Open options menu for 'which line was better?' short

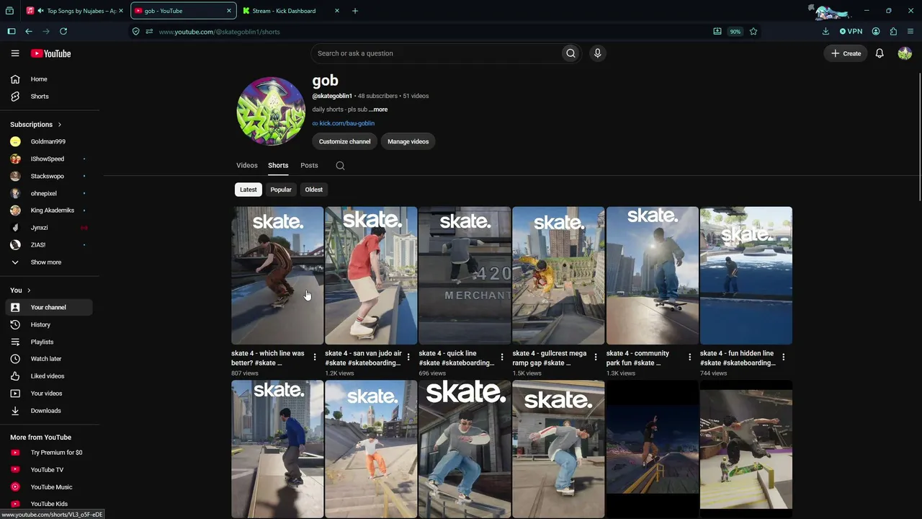click(315, 357)
